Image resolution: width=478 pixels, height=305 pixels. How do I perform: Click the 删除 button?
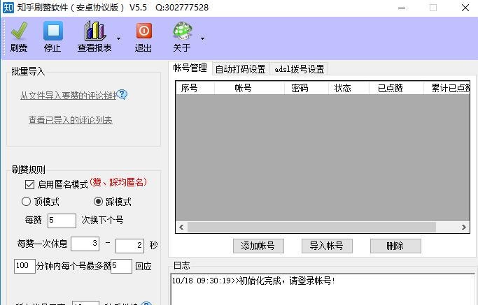pos(395,246)
